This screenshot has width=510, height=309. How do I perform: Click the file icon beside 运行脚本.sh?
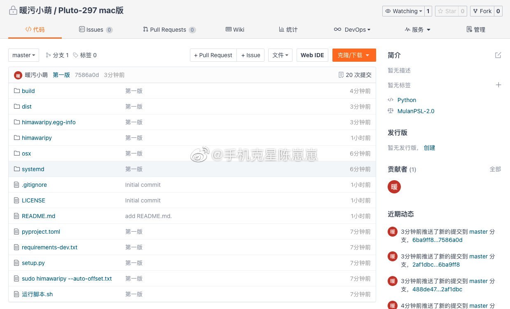(x=17, y=294)
